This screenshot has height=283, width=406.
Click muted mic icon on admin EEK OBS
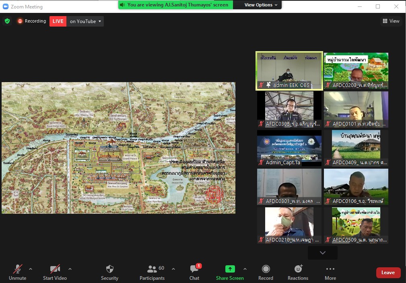pos(261,85)
